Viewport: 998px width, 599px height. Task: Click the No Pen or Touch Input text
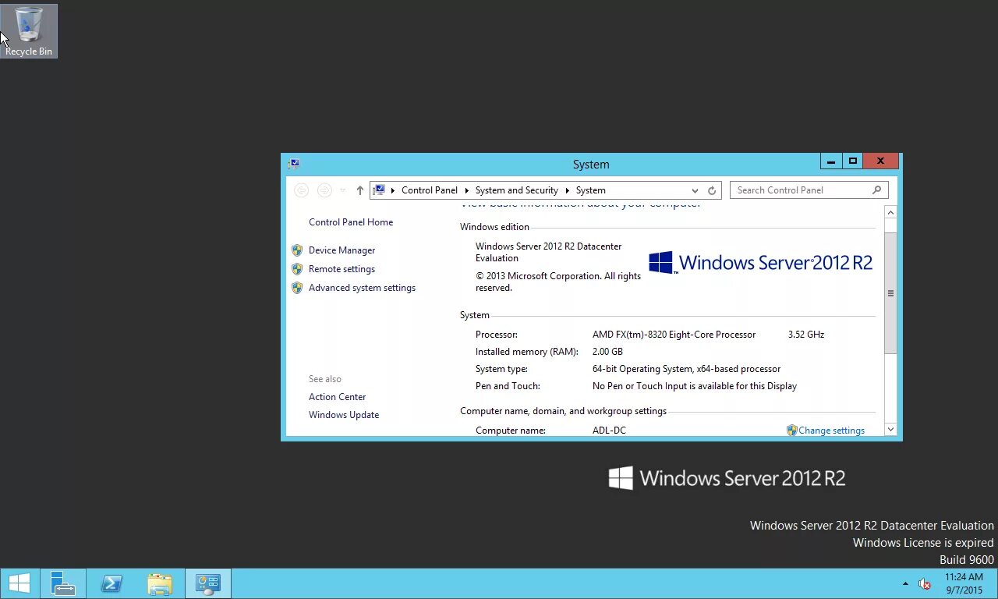[x=694, y=386]
